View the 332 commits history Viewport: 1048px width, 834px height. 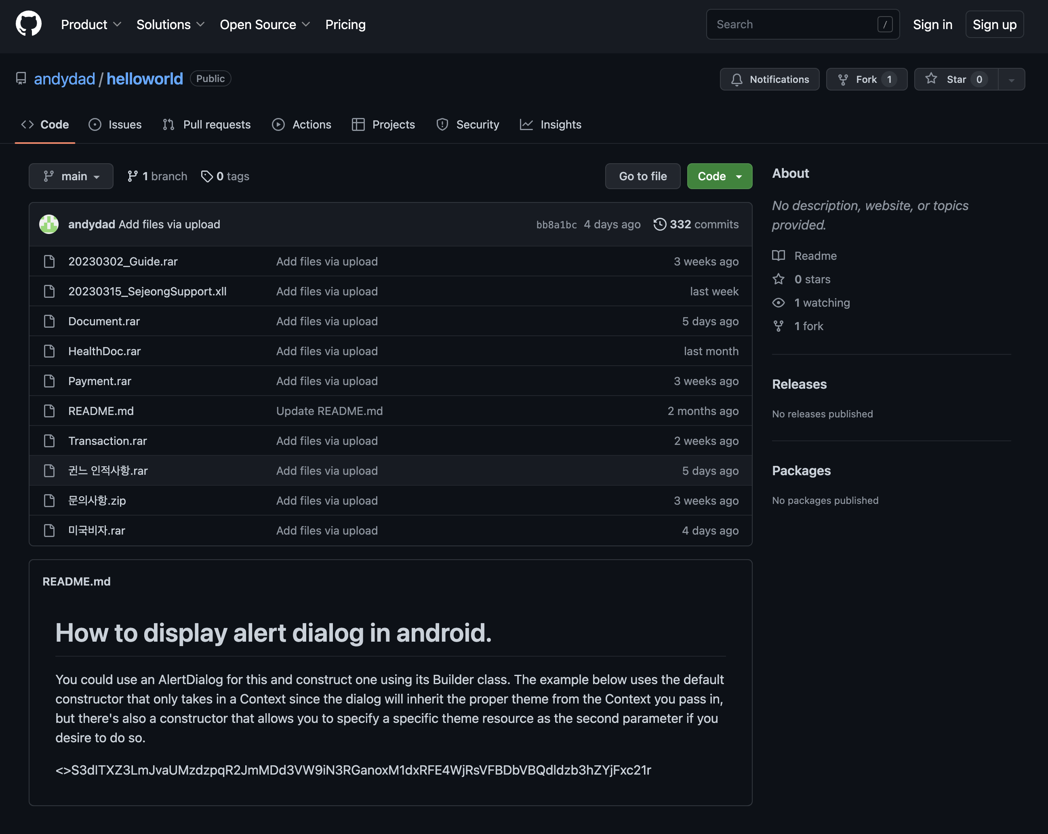click(696, 224)
